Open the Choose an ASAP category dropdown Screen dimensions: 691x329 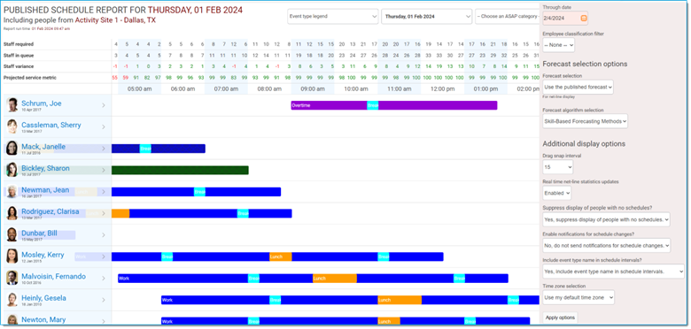pyautogui.click(x=508, y=16)
